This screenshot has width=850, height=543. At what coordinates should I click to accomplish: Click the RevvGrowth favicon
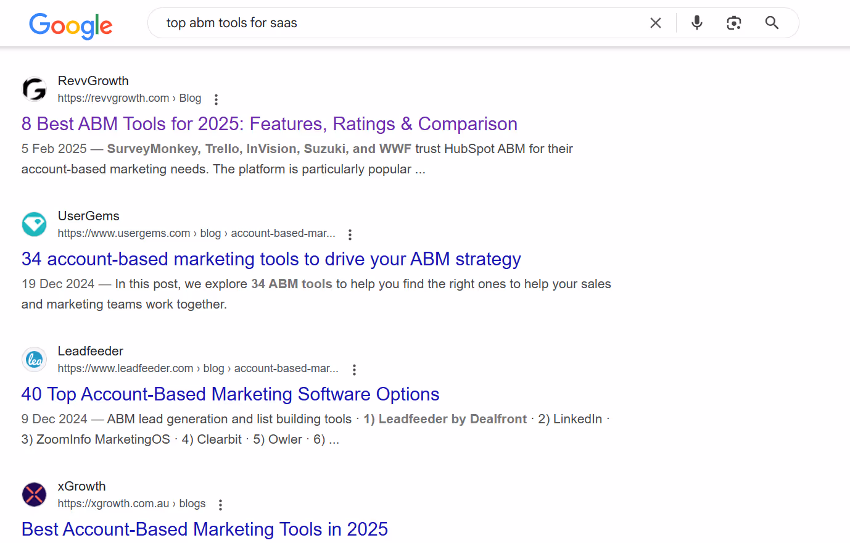pos(35,89)
